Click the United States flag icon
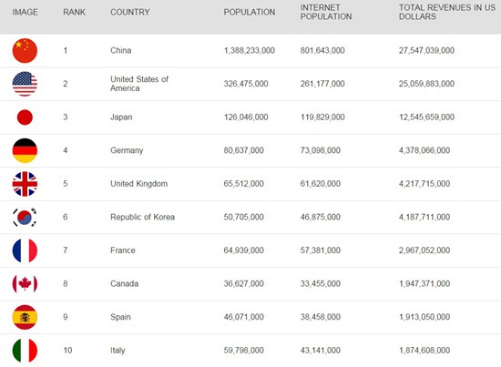 coord(25,84)
